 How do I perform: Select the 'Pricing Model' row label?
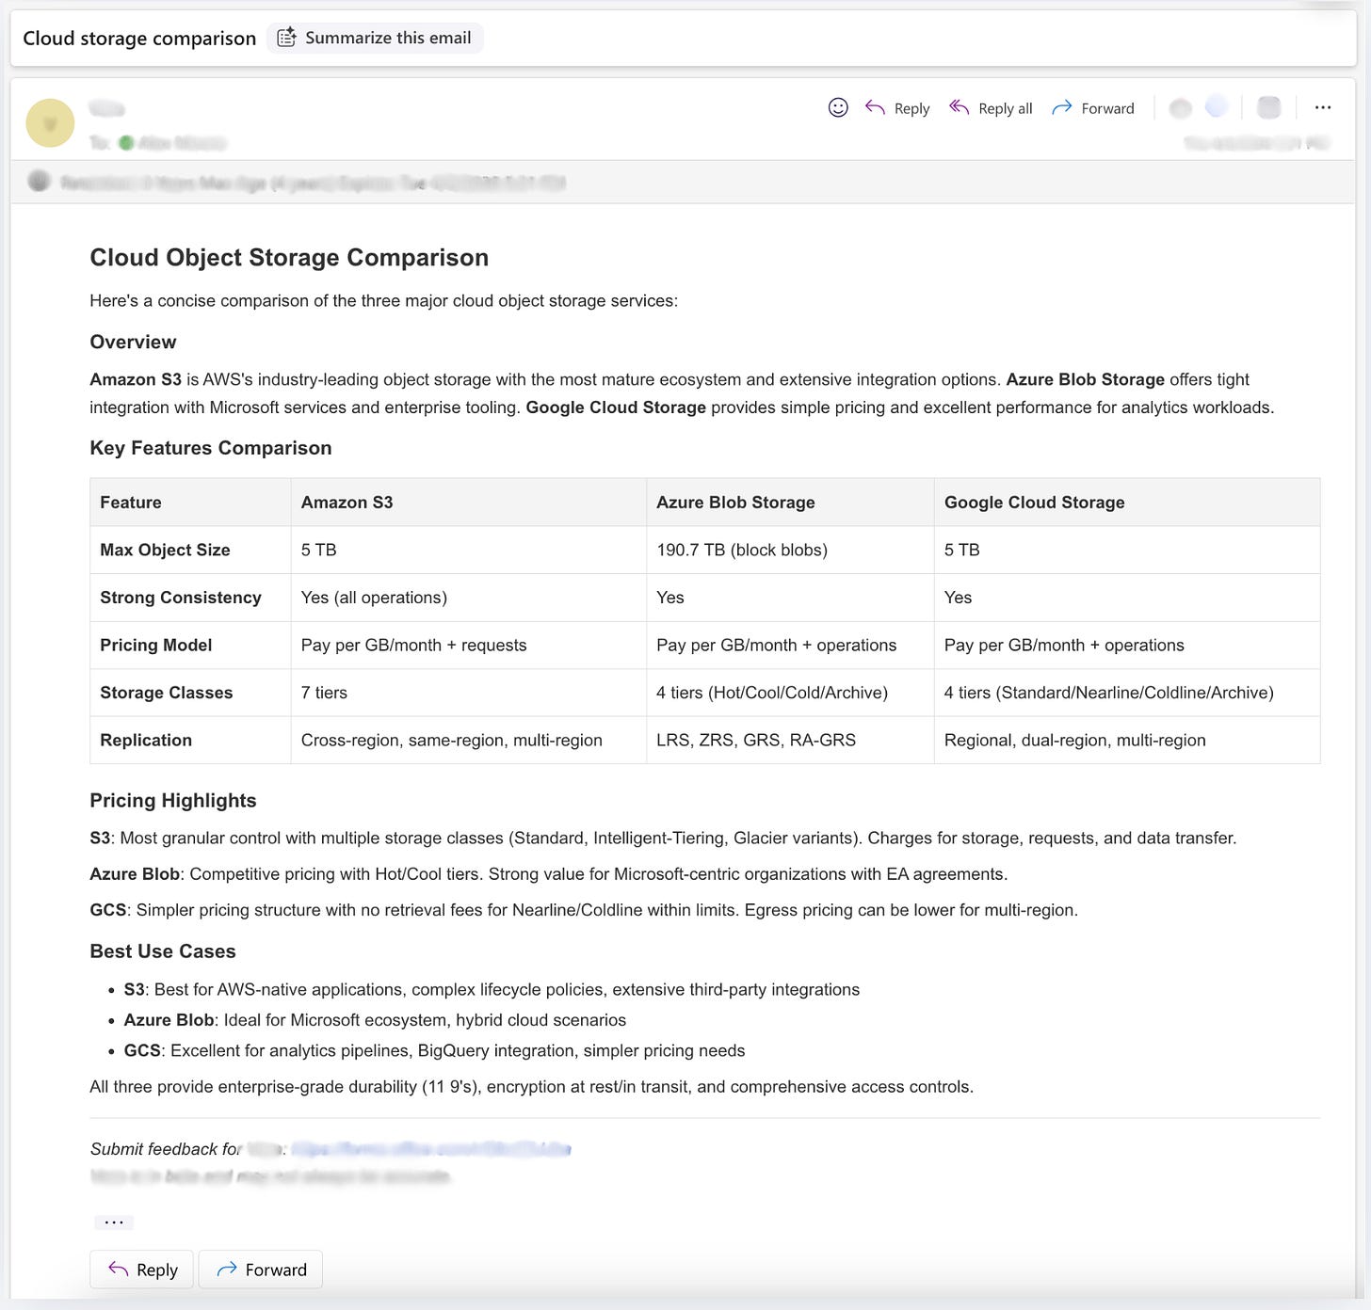click(156, 645)
